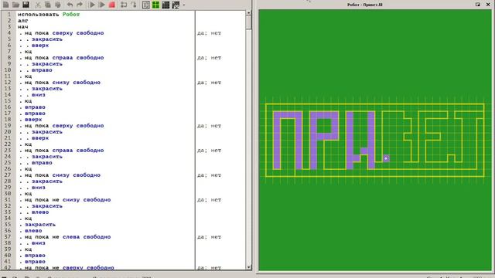Image resolution: width=495 pixels, height=278 pixels.
Task: Run with the second play button
Action: click(101, 5)
